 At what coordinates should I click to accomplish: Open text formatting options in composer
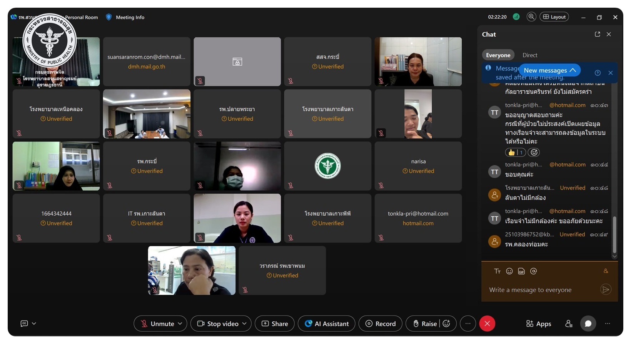click(x=497, y=271)
